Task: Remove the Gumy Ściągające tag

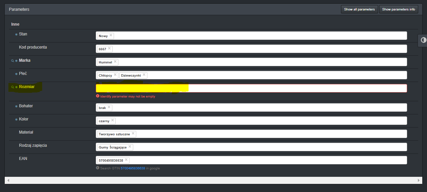Action: click(x=130, y=147)
